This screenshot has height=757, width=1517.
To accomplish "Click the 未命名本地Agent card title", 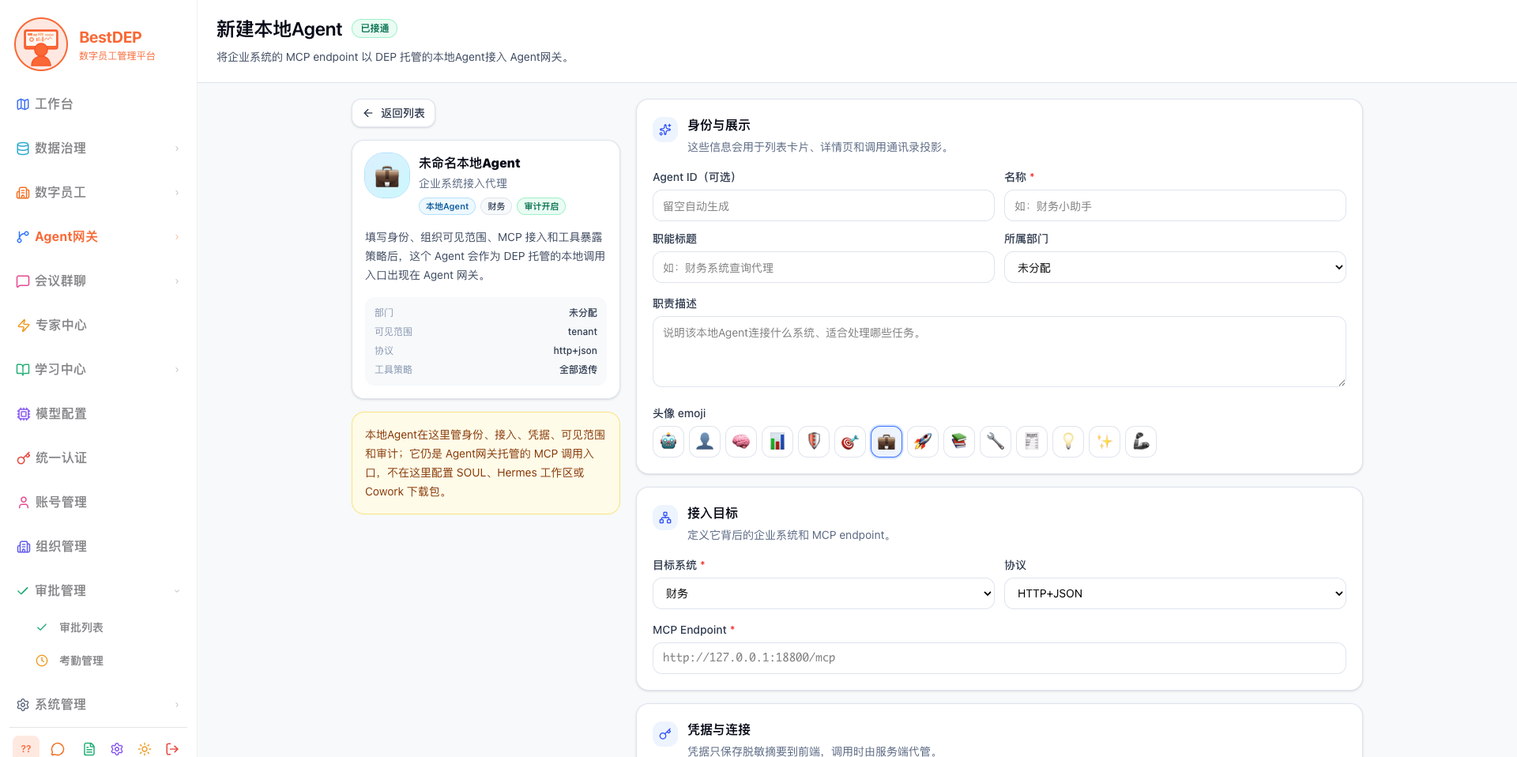I will (x=469, y=163).
